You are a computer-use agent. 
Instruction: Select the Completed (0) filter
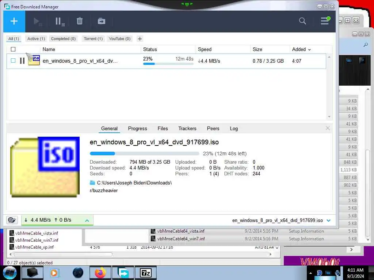[x=63, y=39]
